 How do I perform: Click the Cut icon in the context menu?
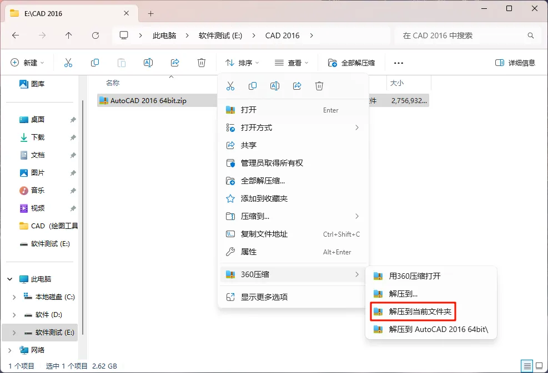point(230,86)
